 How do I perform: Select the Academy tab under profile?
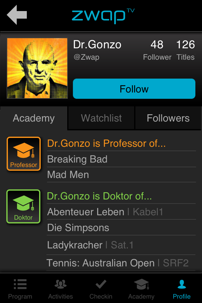34,118
